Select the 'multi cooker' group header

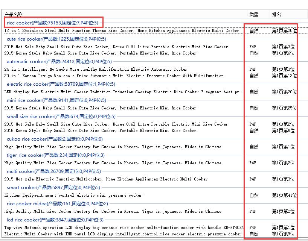(x=53, y=171)
